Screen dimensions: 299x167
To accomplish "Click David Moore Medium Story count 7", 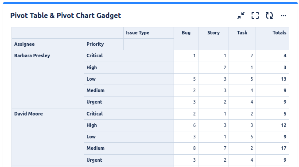I will pos(214,148).
